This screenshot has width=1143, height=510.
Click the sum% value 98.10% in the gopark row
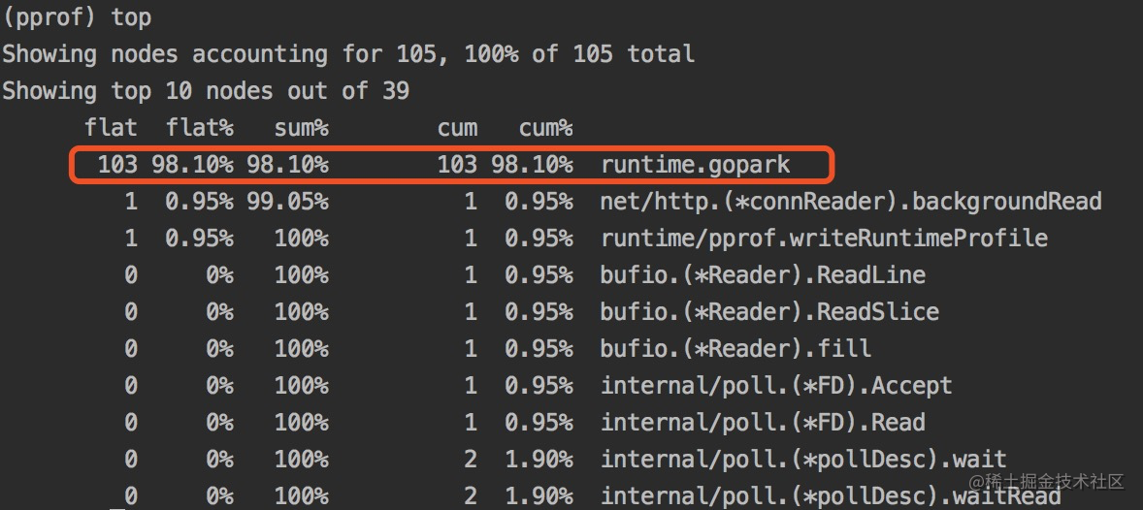[288, 166]
